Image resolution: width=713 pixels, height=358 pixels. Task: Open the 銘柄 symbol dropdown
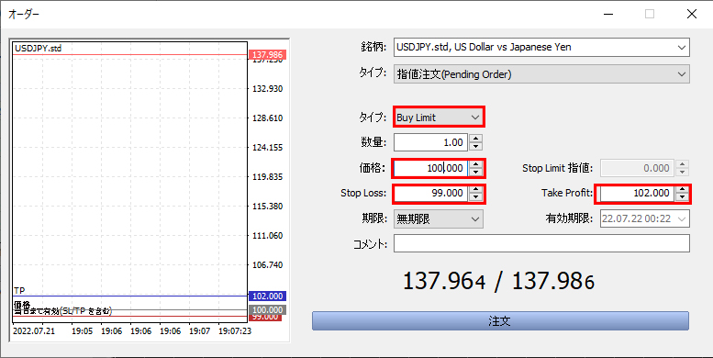pyautogui.click(x=541, y=48)
